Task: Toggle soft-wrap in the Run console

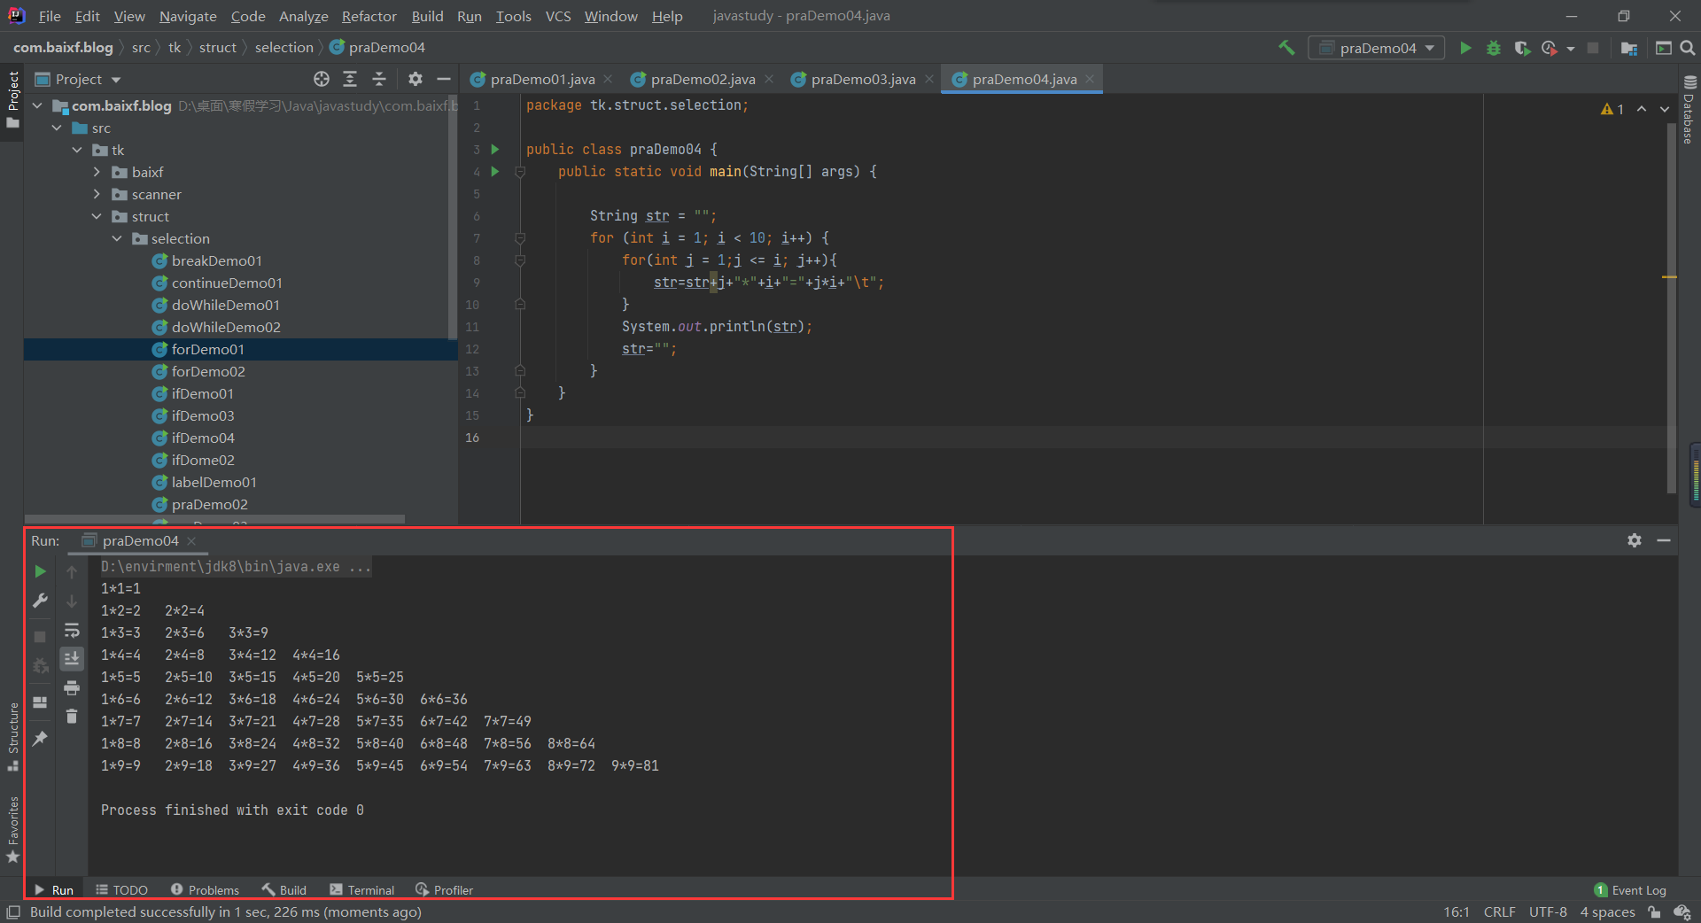Action: (x=72, y=630)
